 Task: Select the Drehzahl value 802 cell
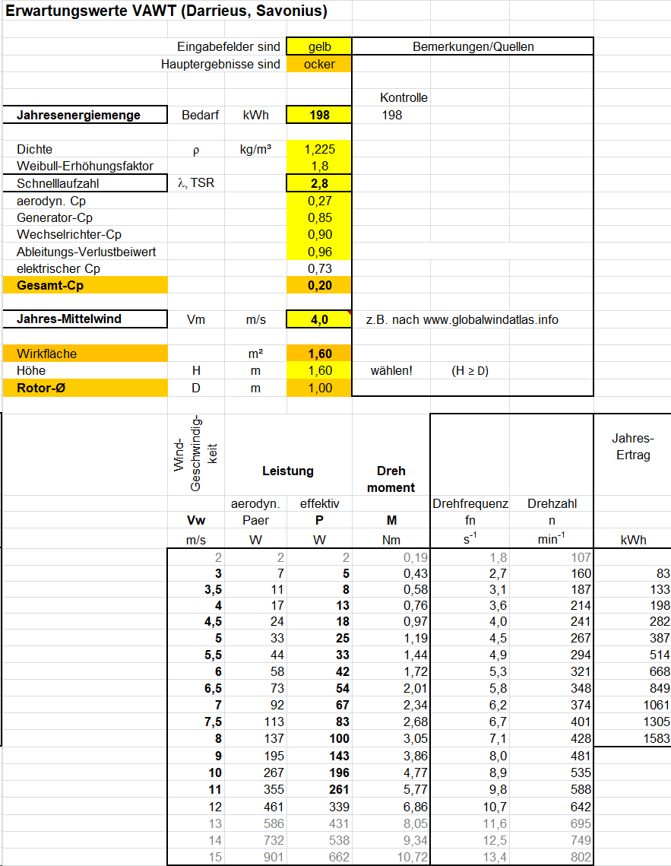tap(551, 857)
